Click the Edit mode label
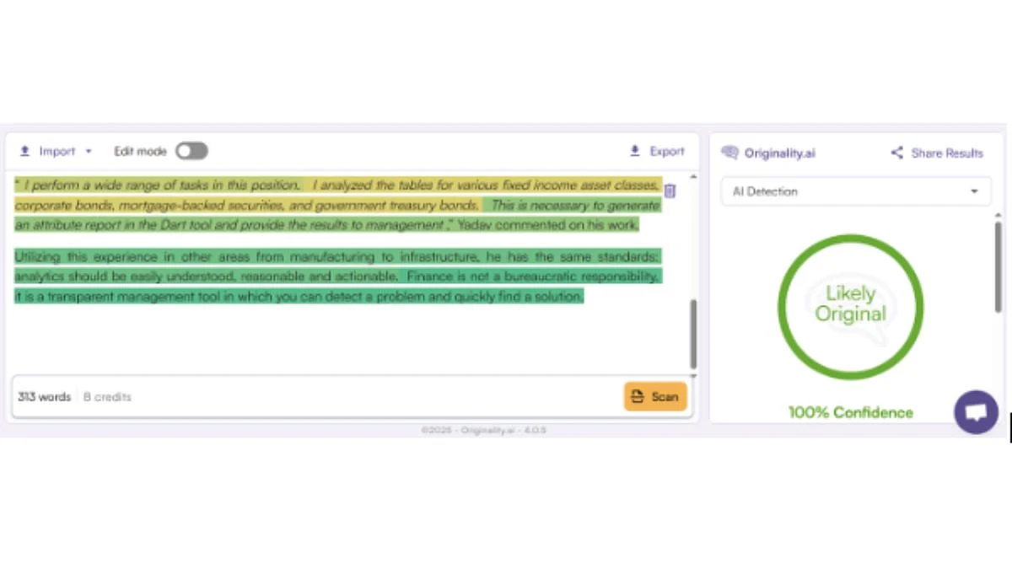Screen dimensions: 1012x569 pyautogui.click(x=140, y=152)
